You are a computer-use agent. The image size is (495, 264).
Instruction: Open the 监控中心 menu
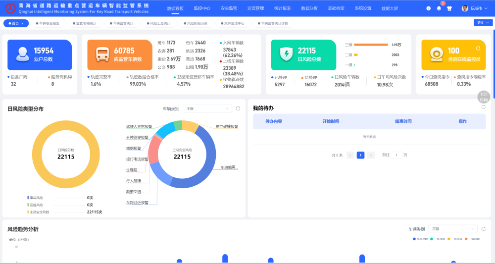(x=201, y=8)
